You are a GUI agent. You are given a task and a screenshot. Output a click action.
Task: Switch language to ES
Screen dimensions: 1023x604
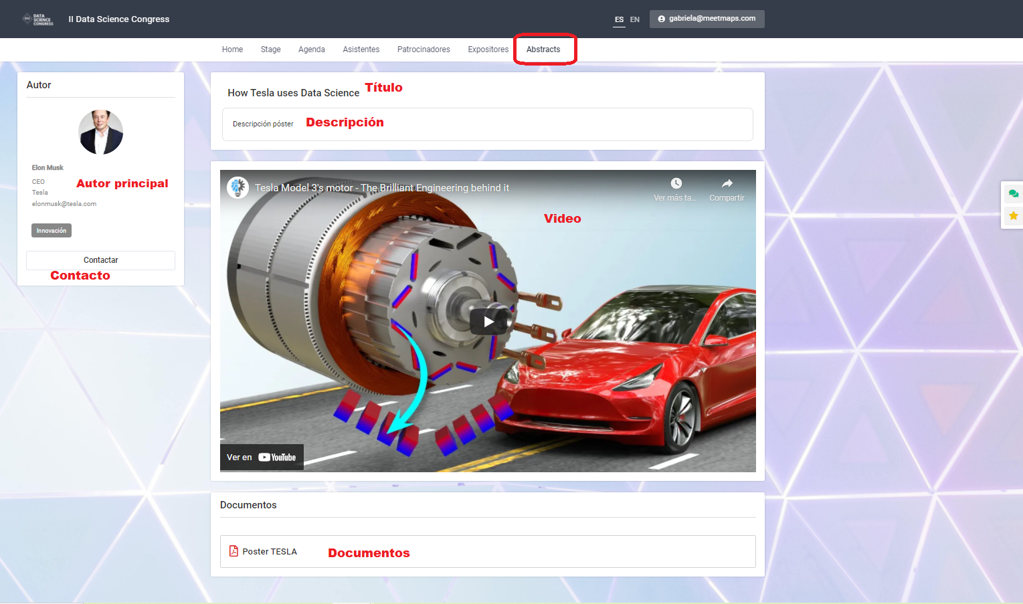coord(619,19)
